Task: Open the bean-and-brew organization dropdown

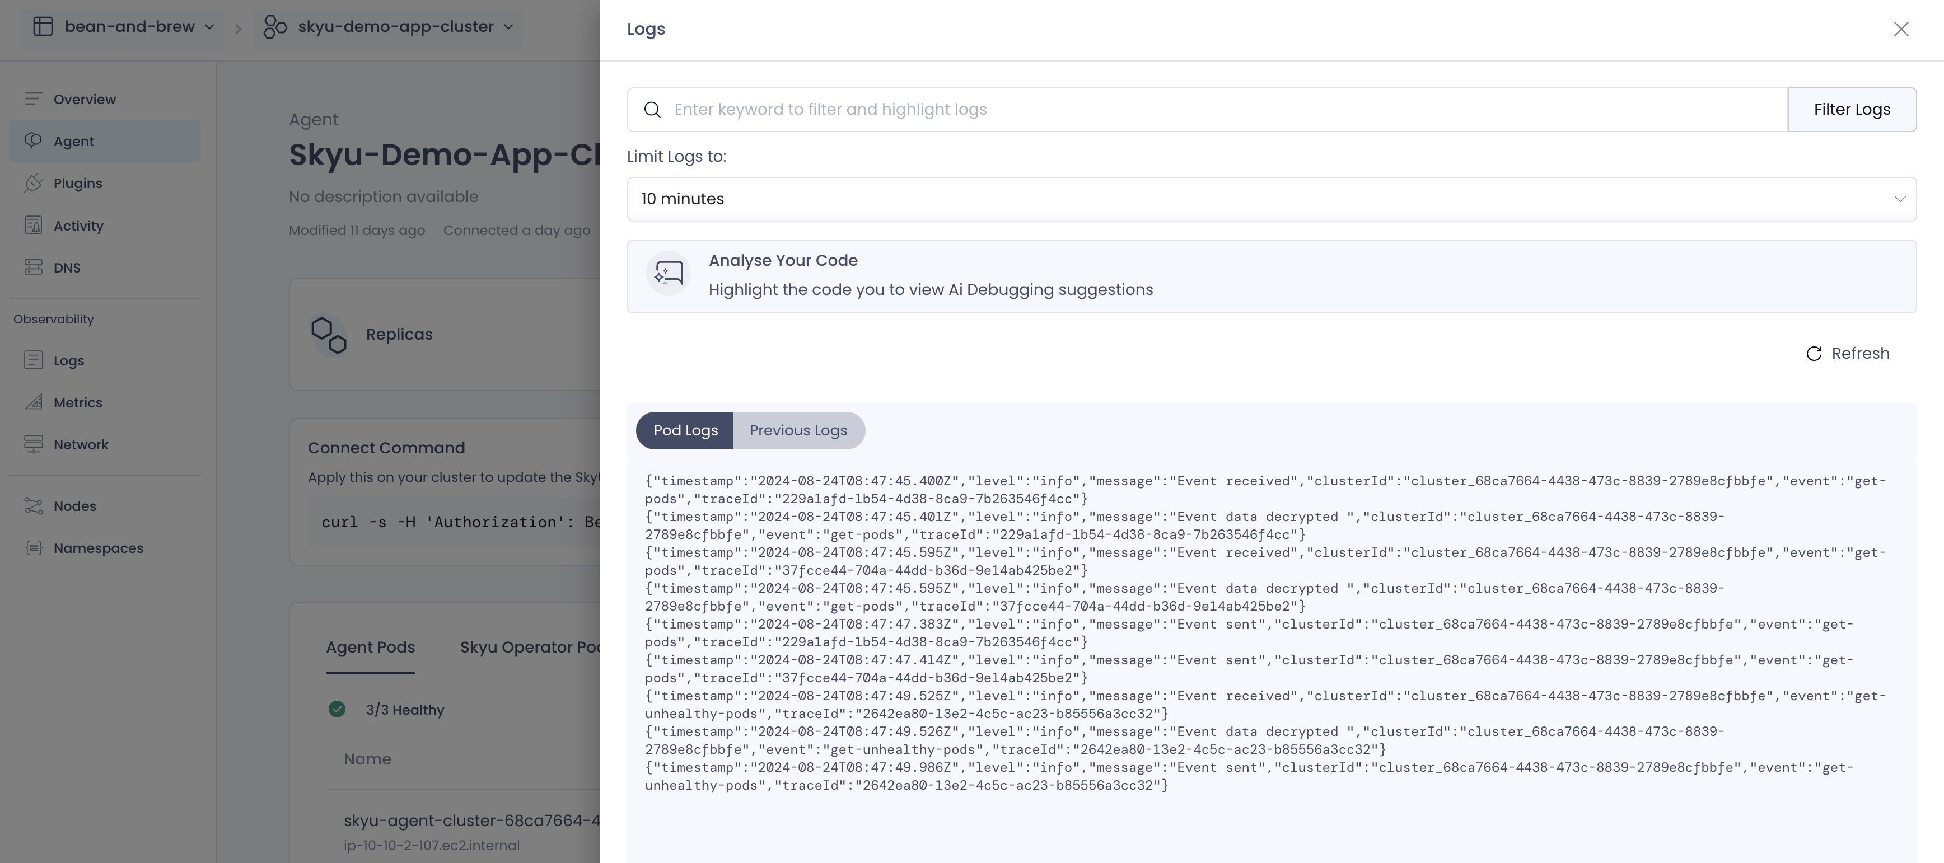Action: (x=124, y=27)
